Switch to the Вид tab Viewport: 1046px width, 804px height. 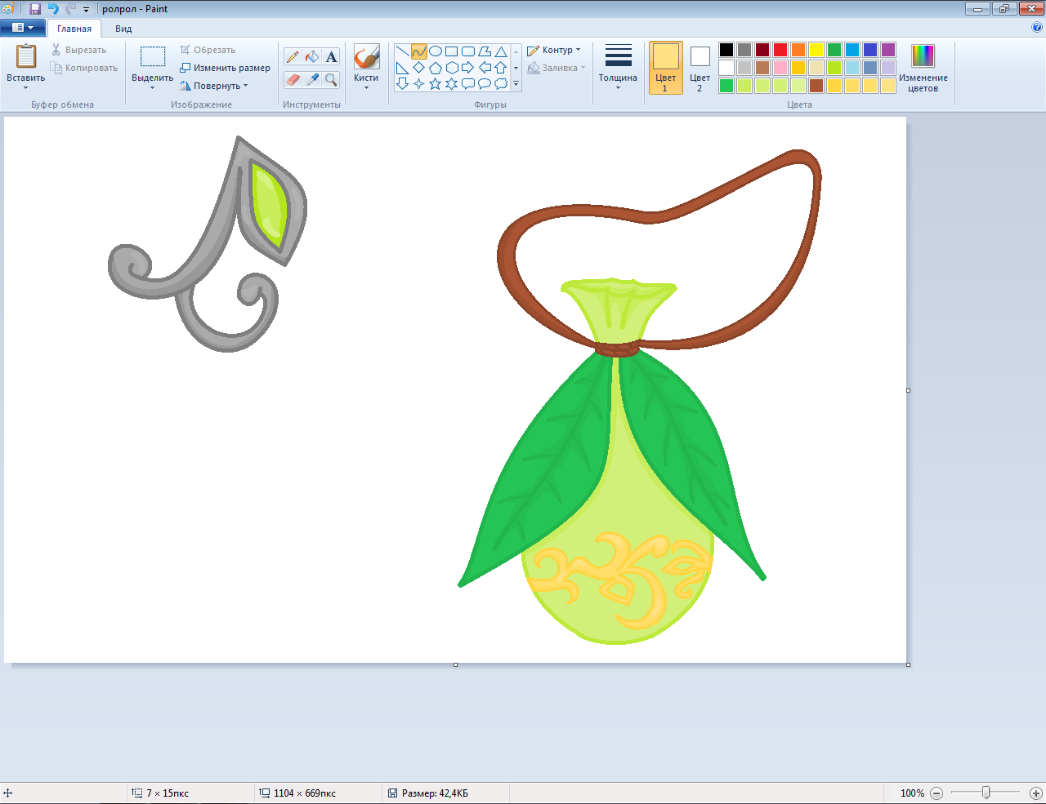pos(123,29)
